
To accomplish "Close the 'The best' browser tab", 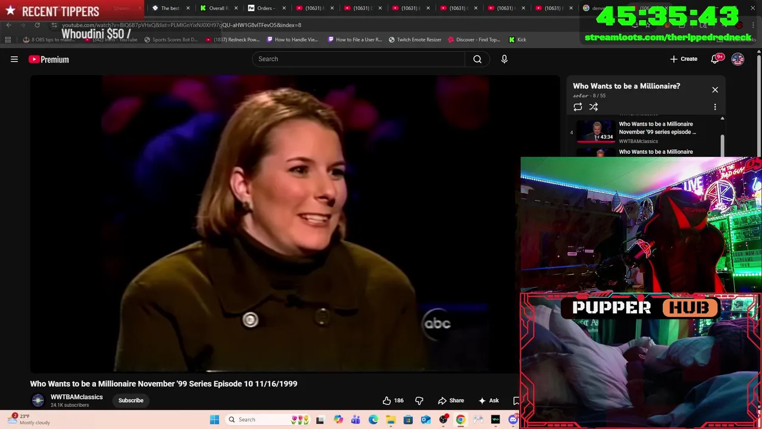I will point(188,8).
